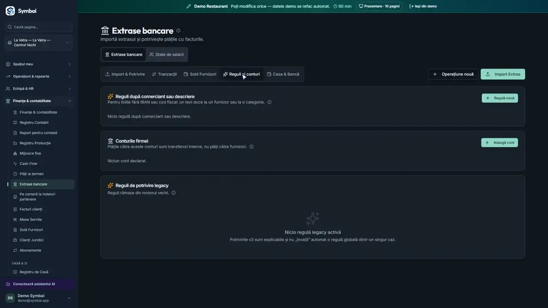Expand Demo Symbai user account menu
Image resolution: width=548 pixels, height=308 pixels.
point(39,298)
